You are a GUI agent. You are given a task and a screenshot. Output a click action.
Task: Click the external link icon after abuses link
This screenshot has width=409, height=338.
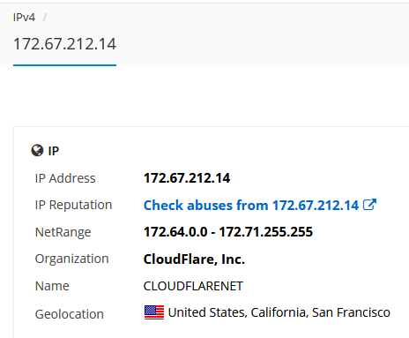[369, 205]
